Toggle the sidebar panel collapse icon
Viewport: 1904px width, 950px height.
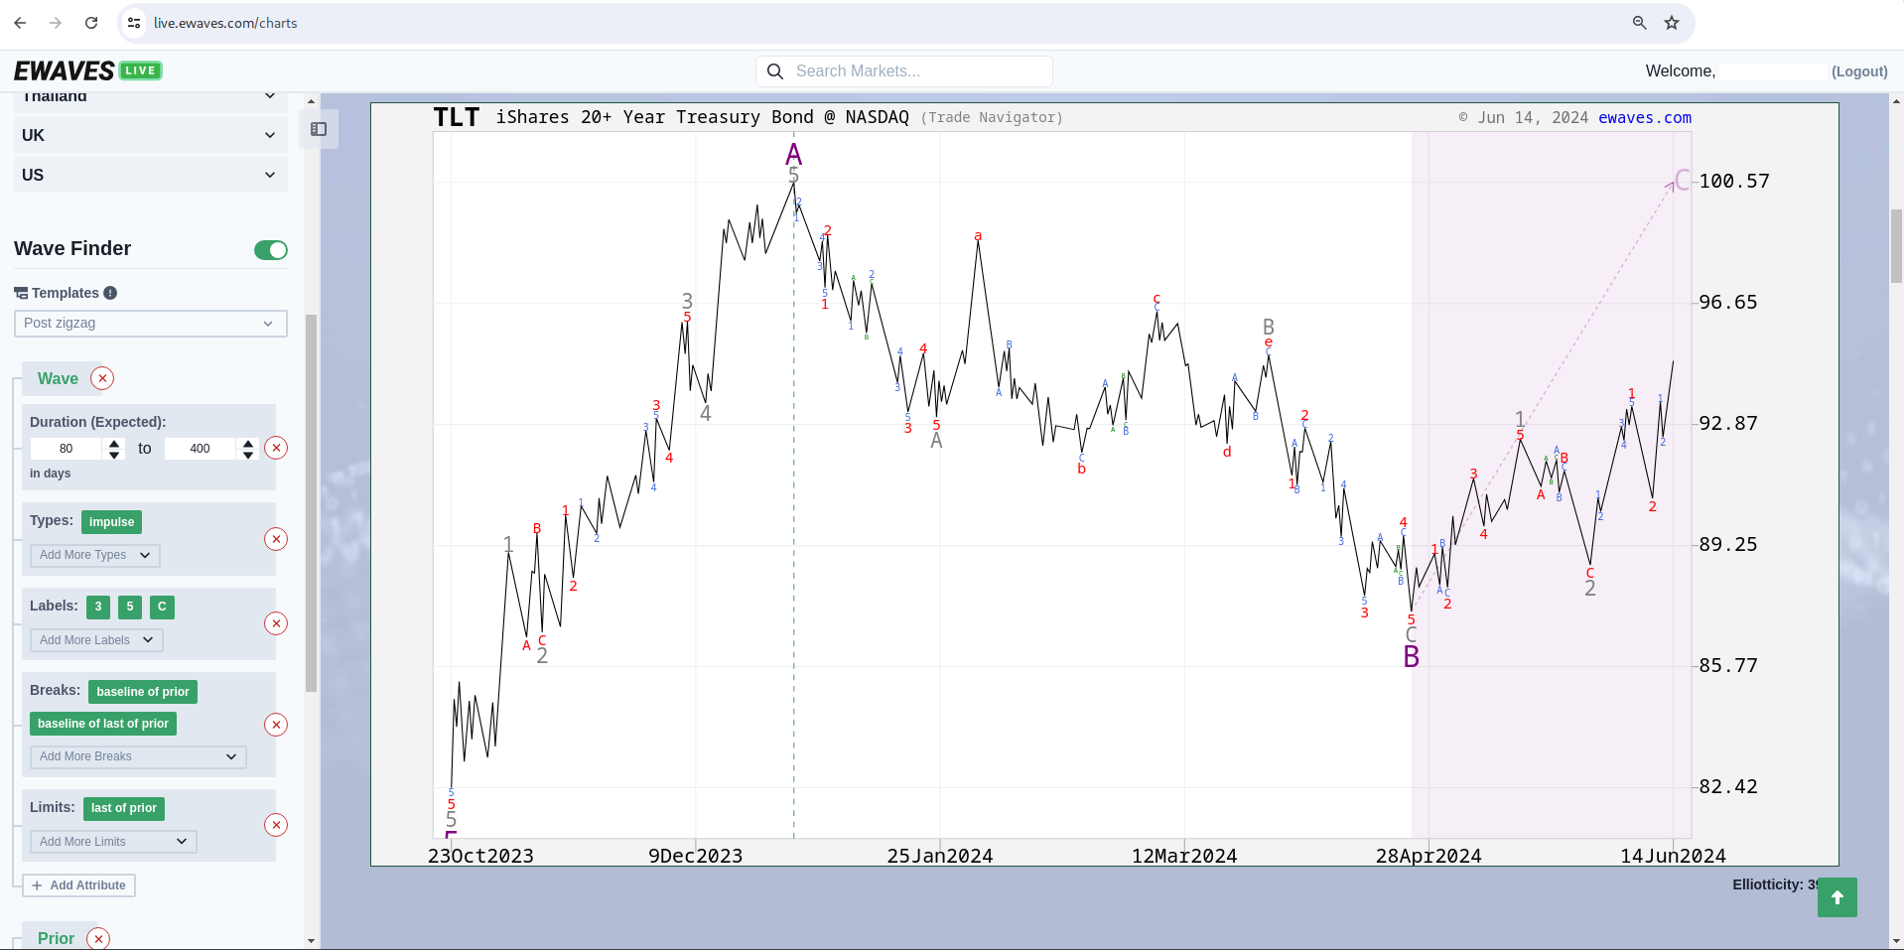319,129
